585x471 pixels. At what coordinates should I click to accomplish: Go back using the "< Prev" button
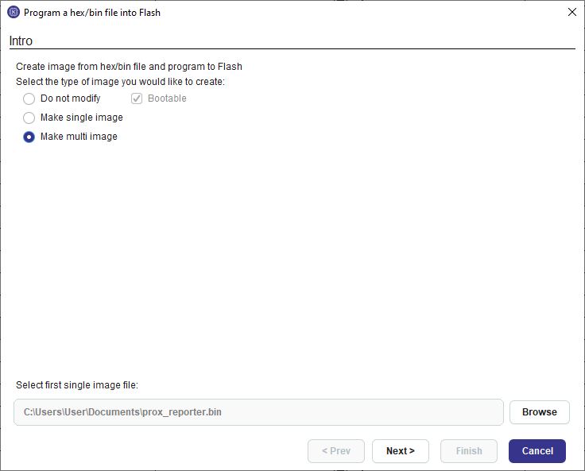pos(335,451)
